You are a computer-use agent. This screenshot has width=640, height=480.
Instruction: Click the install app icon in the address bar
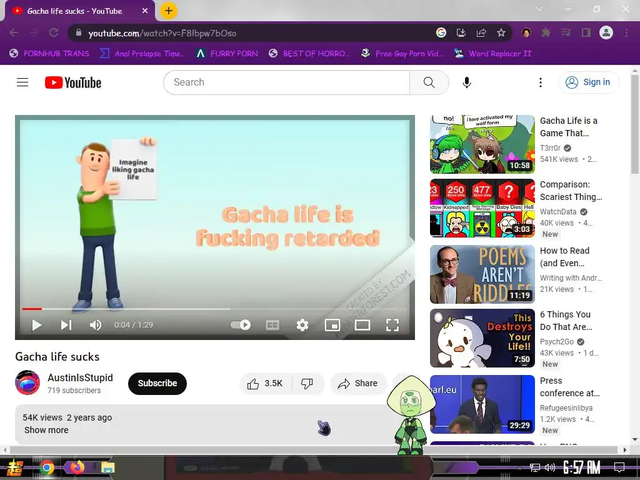click(461, 32)
